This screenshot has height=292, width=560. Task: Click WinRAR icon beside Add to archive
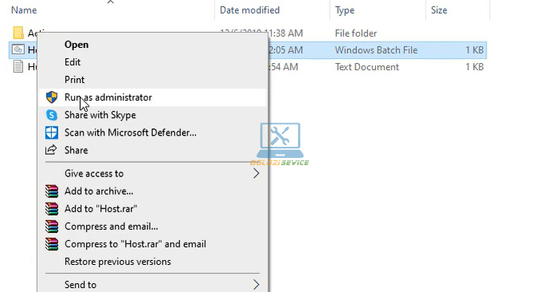point(52,191)
